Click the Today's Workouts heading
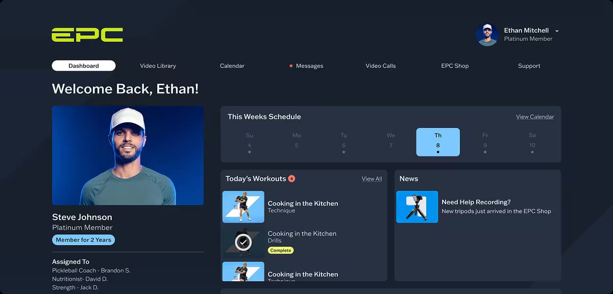The image size is (613, 294). coord(256,179)
